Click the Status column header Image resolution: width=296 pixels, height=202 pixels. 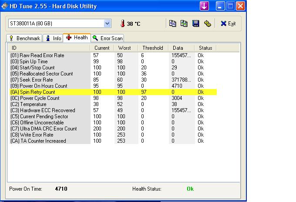(x=205, y=48)
